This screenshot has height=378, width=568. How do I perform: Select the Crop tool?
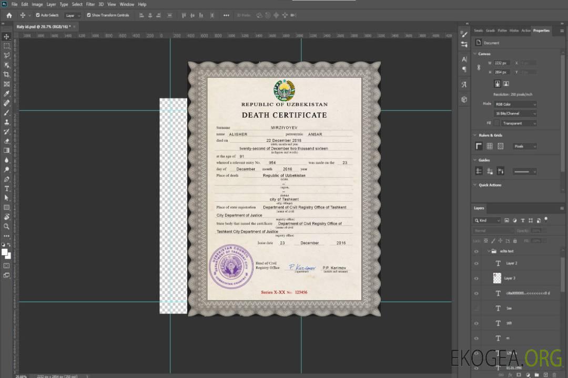point(7,75)
